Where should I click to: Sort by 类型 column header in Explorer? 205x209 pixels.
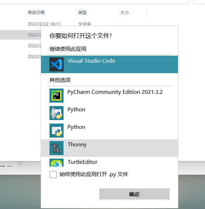point(82,13)
